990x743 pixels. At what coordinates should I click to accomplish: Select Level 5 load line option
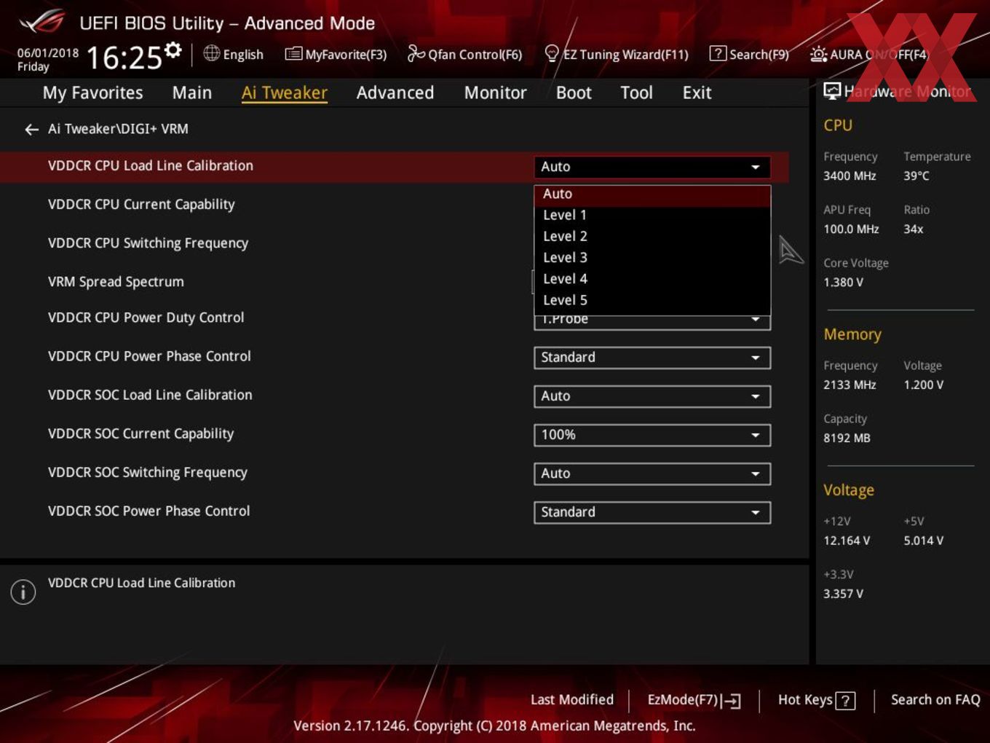point(652,300)
